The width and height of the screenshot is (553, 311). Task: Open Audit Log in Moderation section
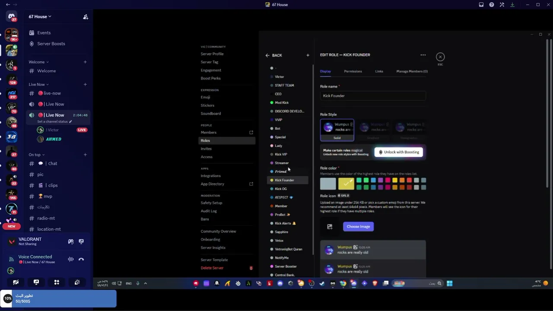209,211
